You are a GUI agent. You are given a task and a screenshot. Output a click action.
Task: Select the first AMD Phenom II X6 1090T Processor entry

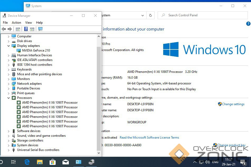coord(50,103)
